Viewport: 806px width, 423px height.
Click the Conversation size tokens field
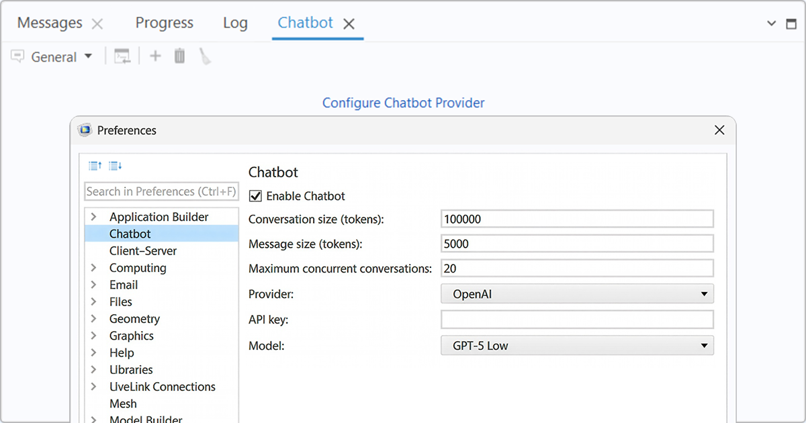click(577, 219)
